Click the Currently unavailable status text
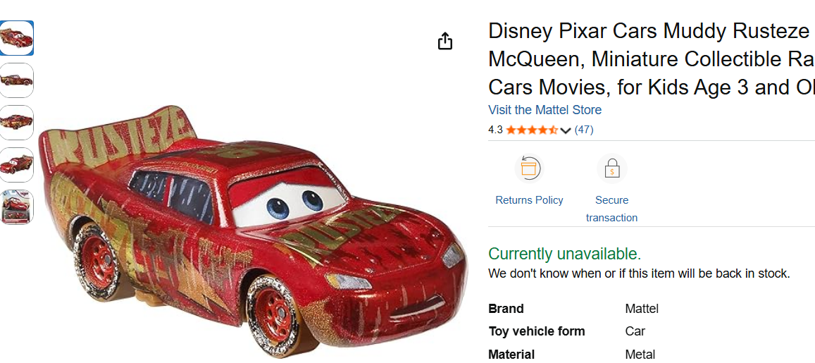The width and height of the screenshot is (815, 363). coord(564,254)
